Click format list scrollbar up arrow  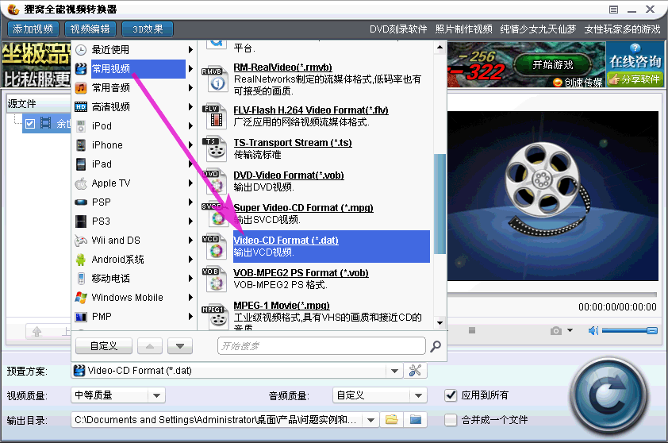[440, 47]
